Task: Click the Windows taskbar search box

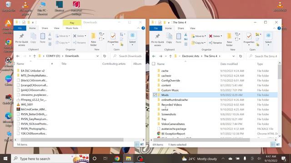Action: 50,158
